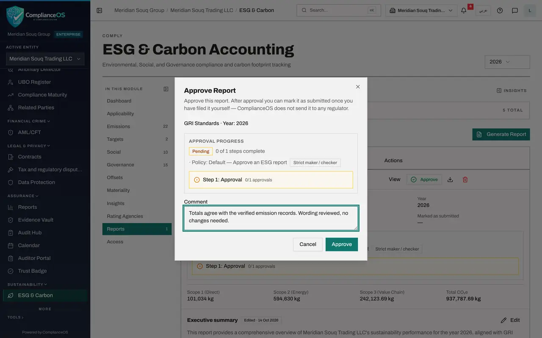The height and width of the screenshot is (338, 542).
Task: Go to Meridian Souq Group breadcrumb
Action: tap(139, 10)
